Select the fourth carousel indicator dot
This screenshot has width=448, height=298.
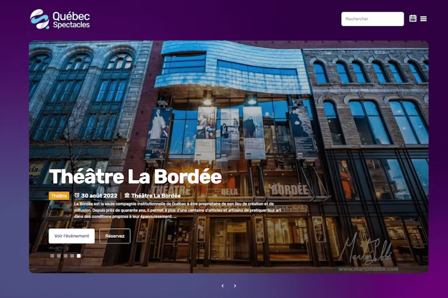pyautogui.click(x=72, y=256)
